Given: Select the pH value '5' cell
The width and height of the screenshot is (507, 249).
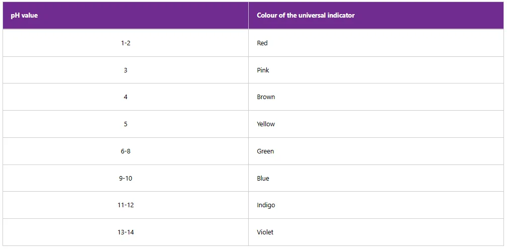Looking at the screenshot, I should click(x=126, y=124).
